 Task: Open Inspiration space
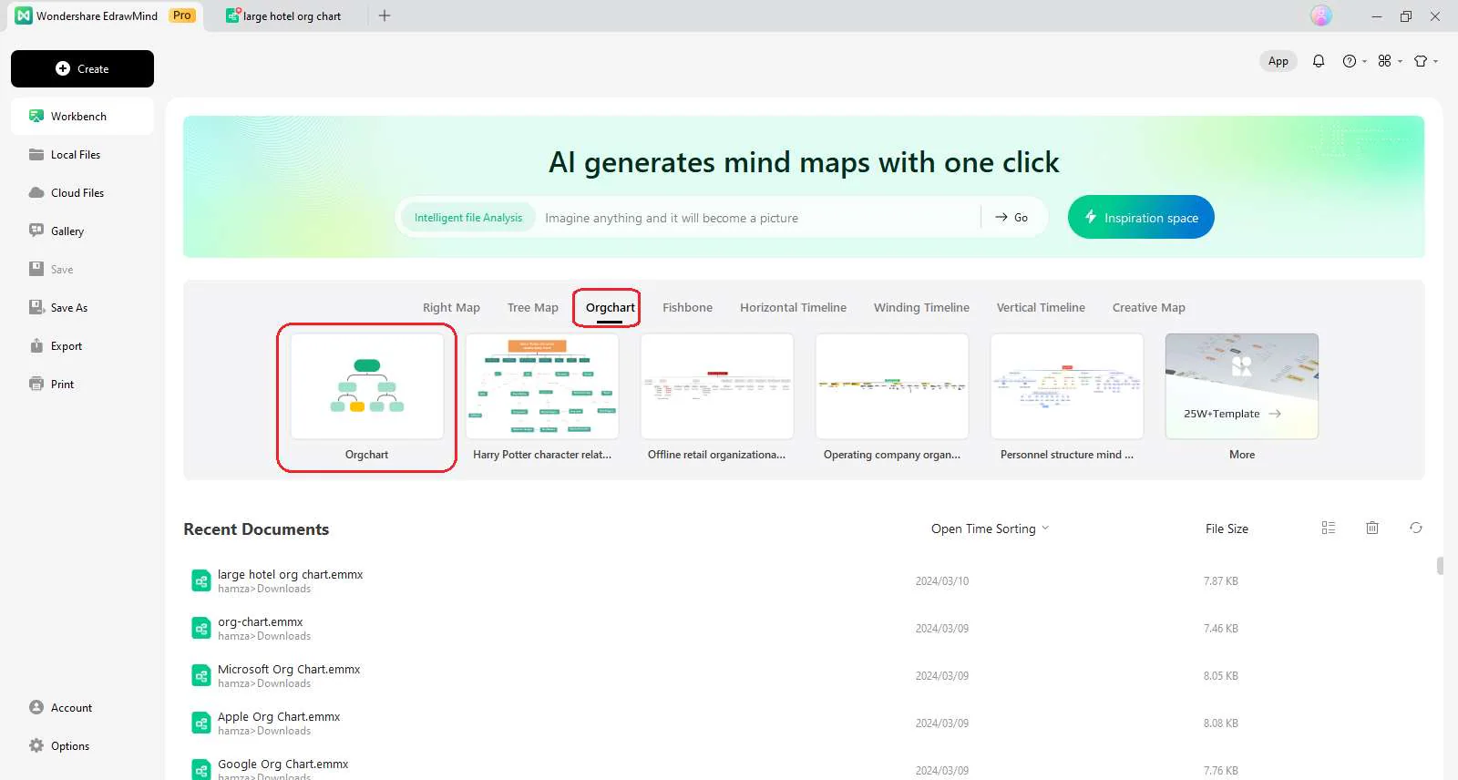click(1141, 217)
